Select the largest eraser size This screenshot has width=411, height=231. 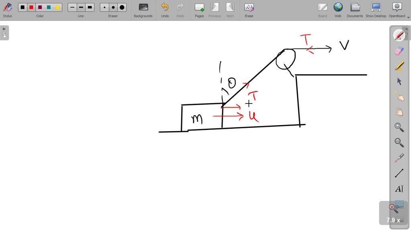[x=122, y=7]
